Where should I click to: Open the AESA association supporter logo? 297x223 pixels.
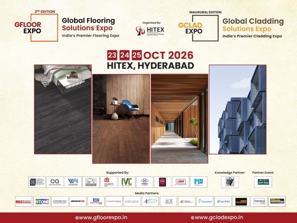pos(37,182)
